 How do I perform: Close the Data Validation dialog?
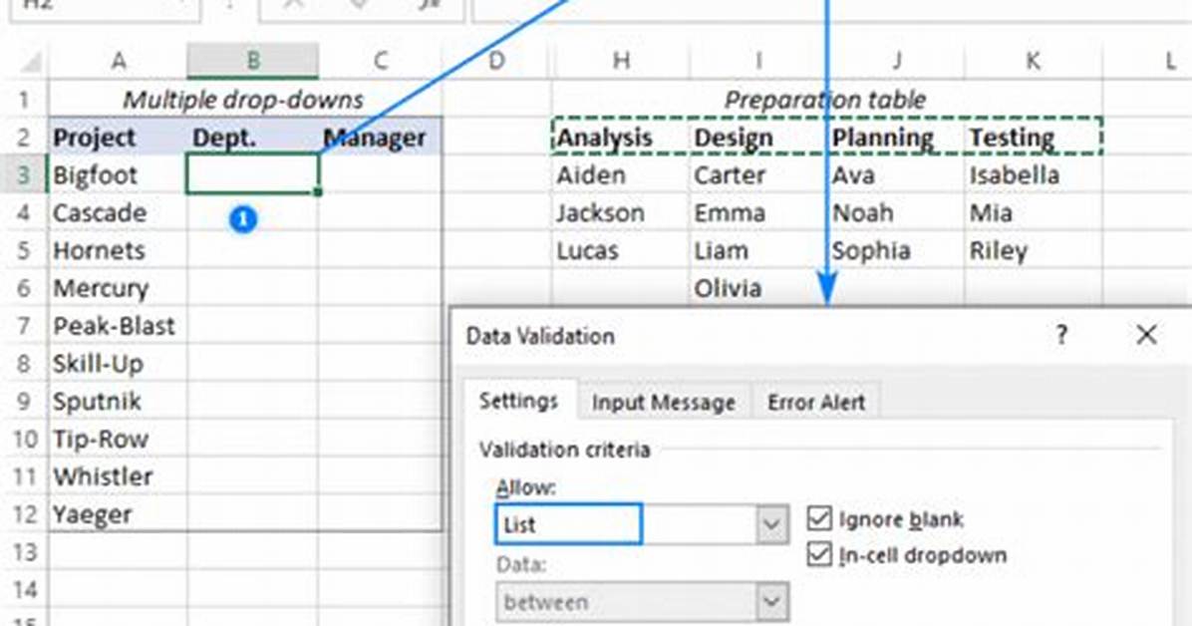[x=1146, y=334]
